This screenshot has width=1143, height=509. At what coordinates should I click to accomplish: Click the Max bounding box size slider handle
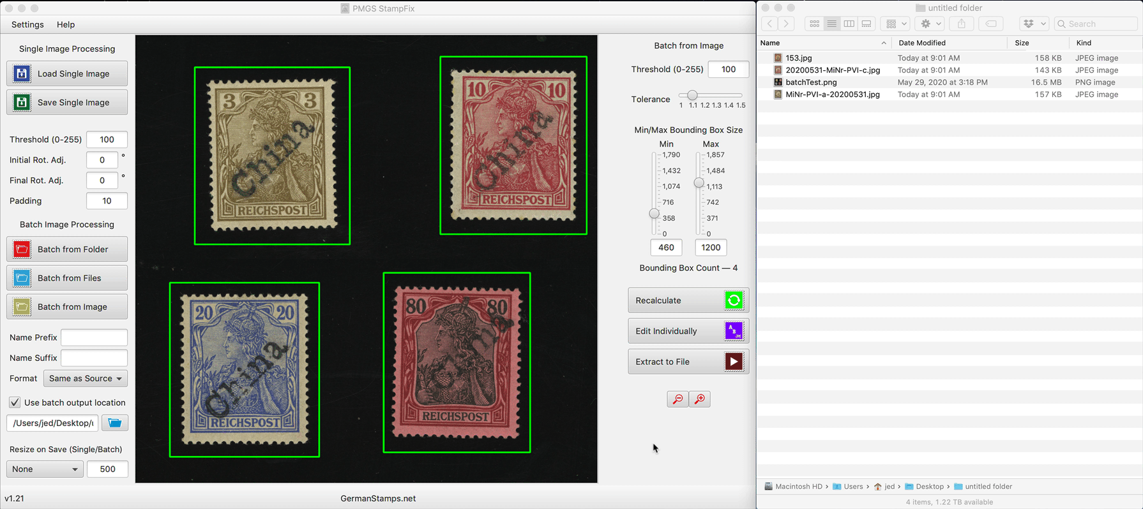(x=699, y=183)
